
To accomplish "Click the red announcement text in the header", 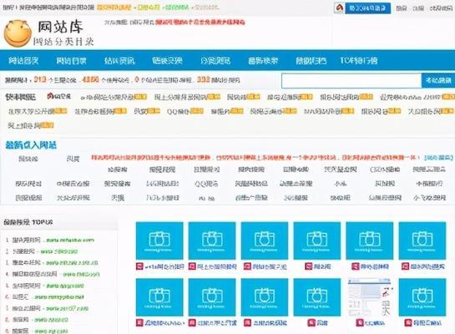I will pyautogui.click(x=200, y=22).
